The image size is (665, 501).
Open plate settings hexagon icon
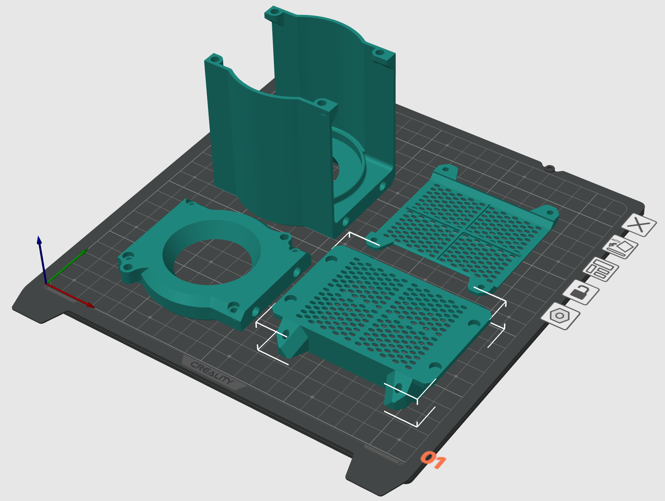560,316
